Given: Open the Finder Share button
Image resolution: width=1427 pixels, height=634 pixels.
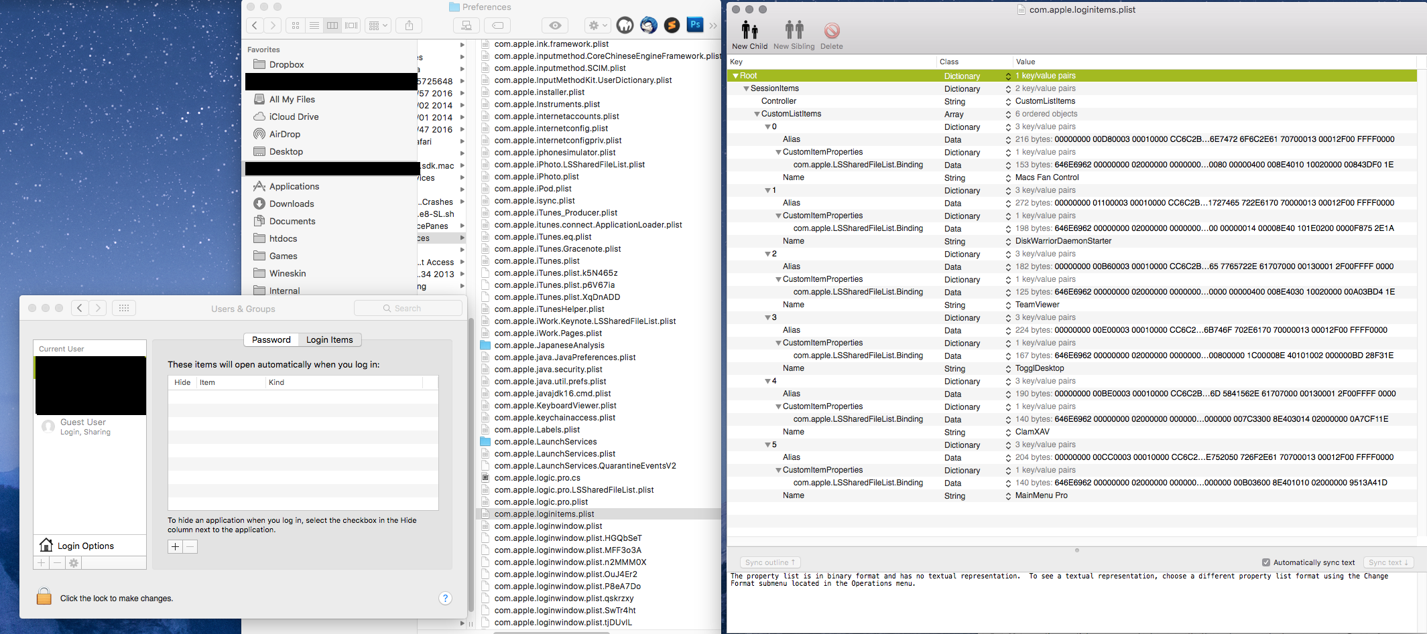Looking at the screenshot, I should [x=409, y=25].
